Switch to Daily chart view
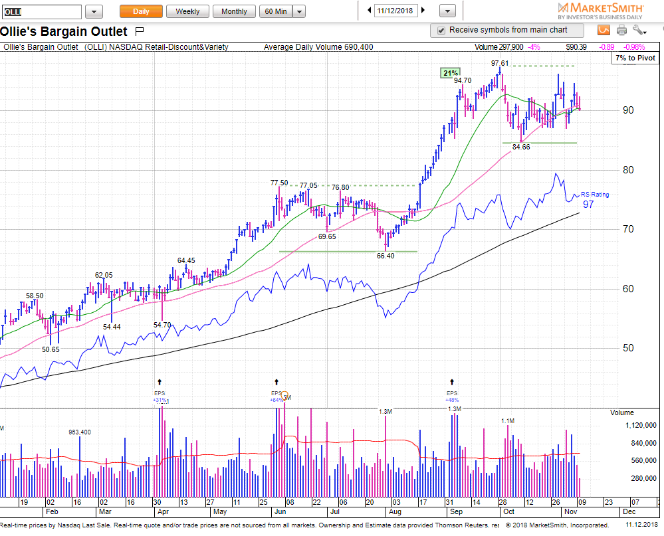 (x=141, y=11)
